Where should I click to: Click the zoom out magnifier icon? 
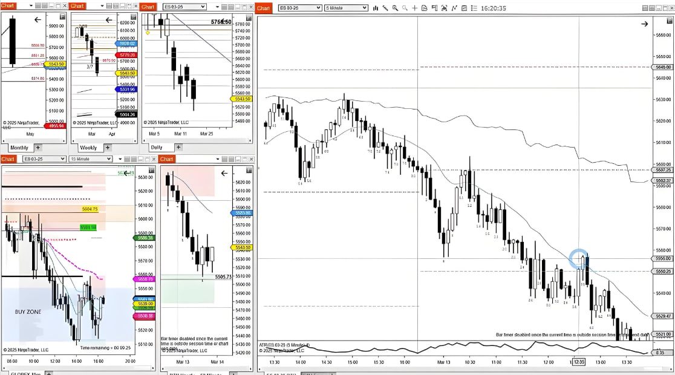coord(404,8)
